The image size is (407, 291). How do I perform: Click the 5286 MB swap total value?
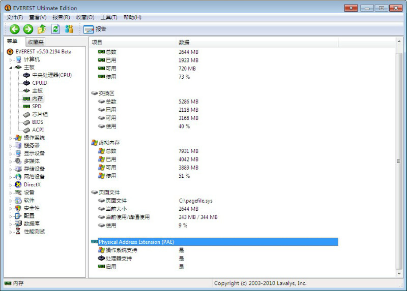[188, 102]
